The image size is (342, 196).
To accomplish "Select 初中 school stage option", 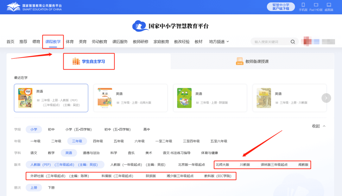I will click(x=51, y=129).
